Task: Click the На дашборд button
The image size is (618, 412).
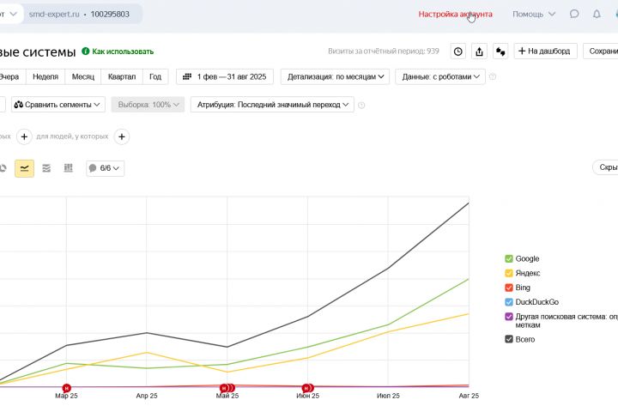Action: (x=545, y=51)
